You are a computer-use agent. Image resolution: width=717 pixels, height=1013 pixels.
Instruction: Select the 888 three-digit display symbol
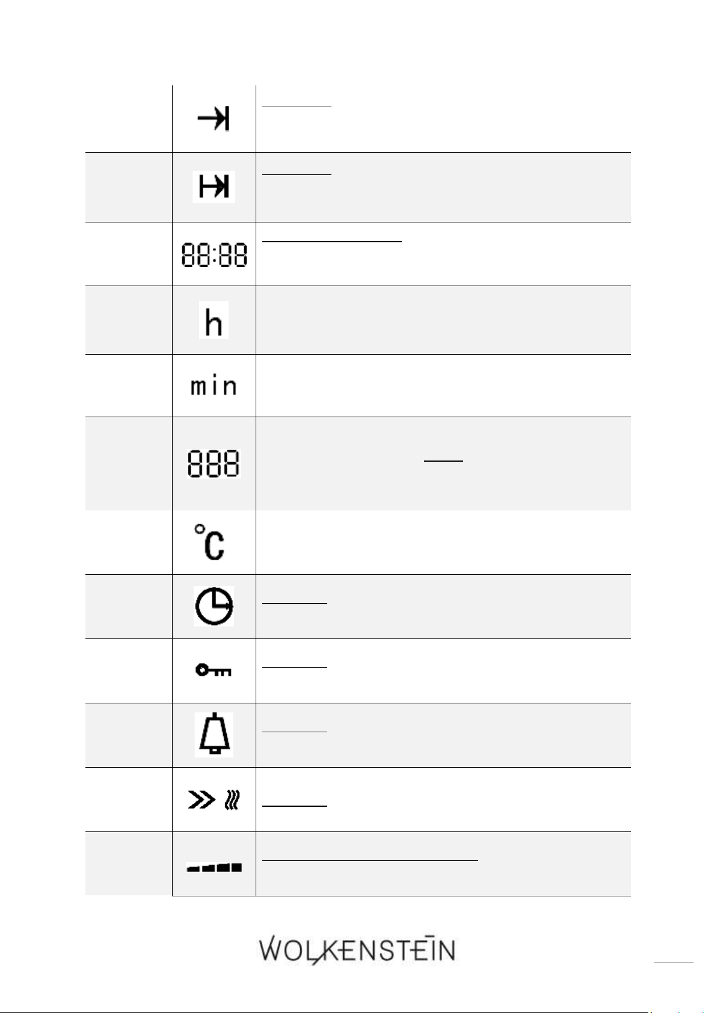(x=214, y=464)
